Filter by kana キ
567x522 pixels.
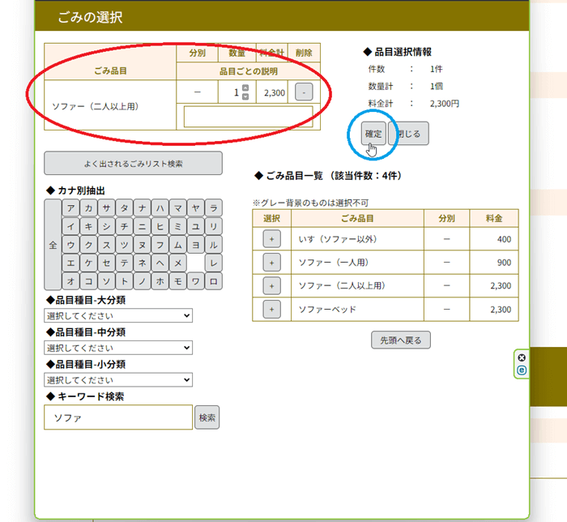(88, 226)
